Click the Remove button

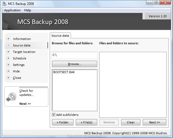click(x=109, y=122)
